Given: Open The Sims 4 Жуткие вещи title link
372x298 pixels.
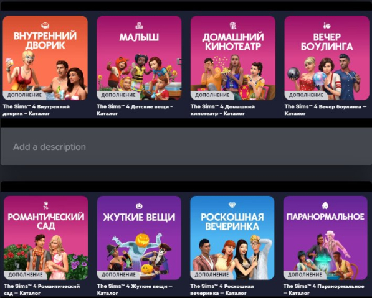Looking at the screenshot, I should click(x=135, y=289).
